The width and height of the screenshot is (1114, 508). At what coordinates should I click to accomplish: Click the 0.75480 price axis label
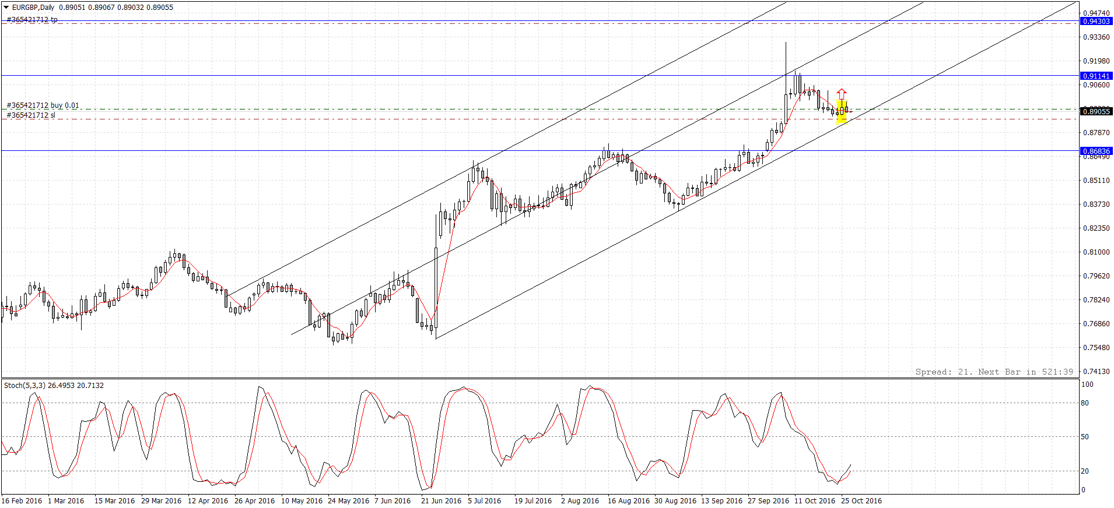[x=1097, y=348]
